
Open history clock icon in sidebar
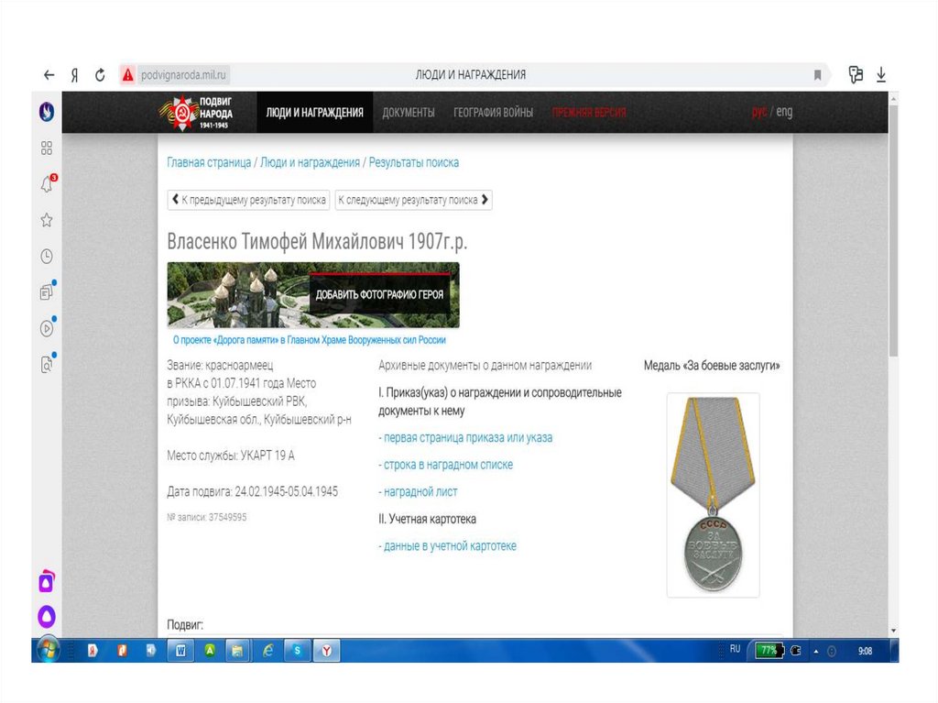pyautogui.click(x=47, y=257)
